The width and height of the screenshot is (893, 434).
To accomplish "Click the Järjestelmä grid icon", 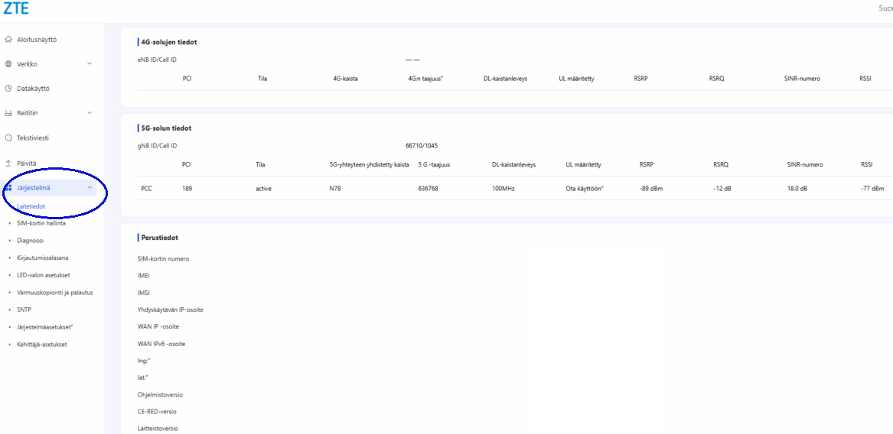I will pyautogui.click(x=8, y=188).
